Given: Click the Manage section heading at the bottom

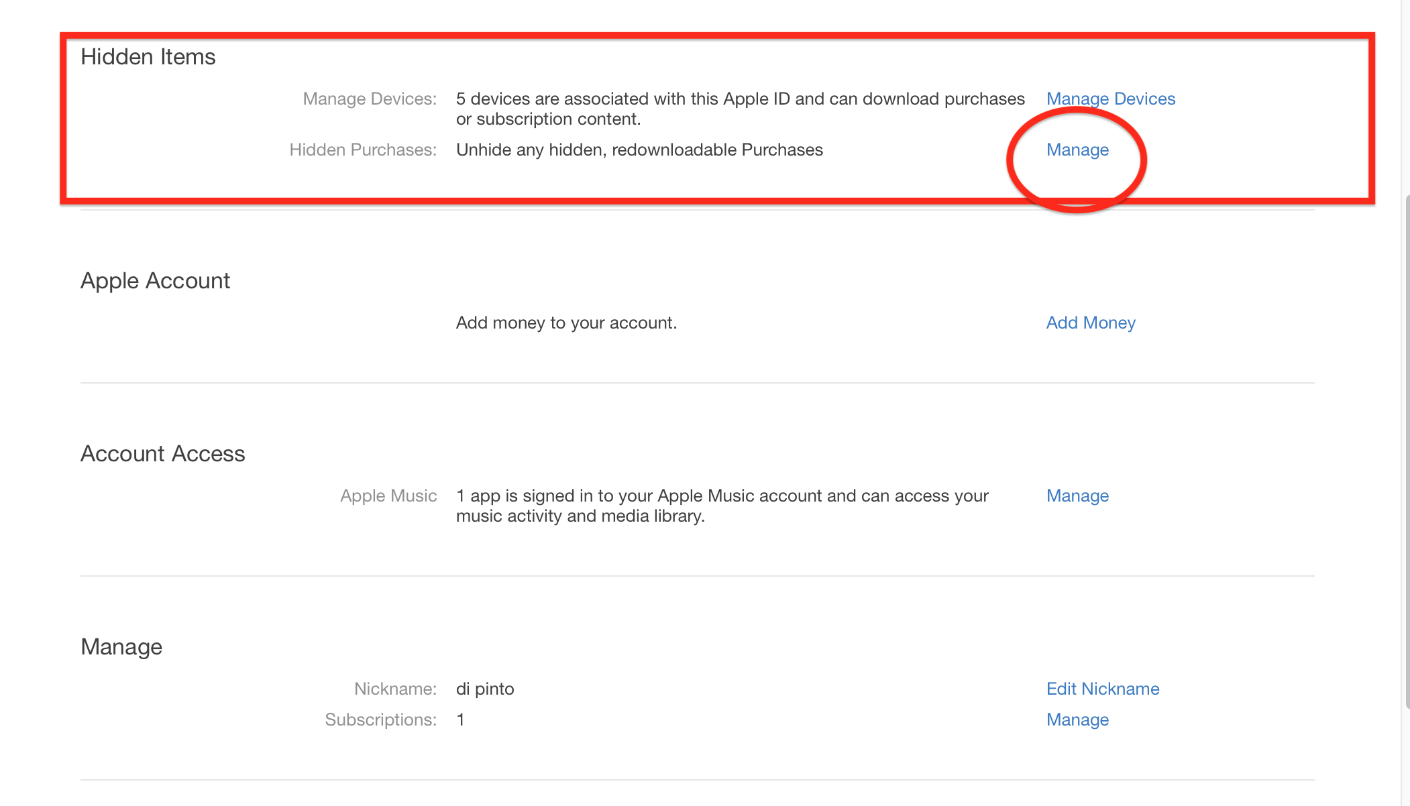Looking at the screenshot, I should tap(121, 647).
